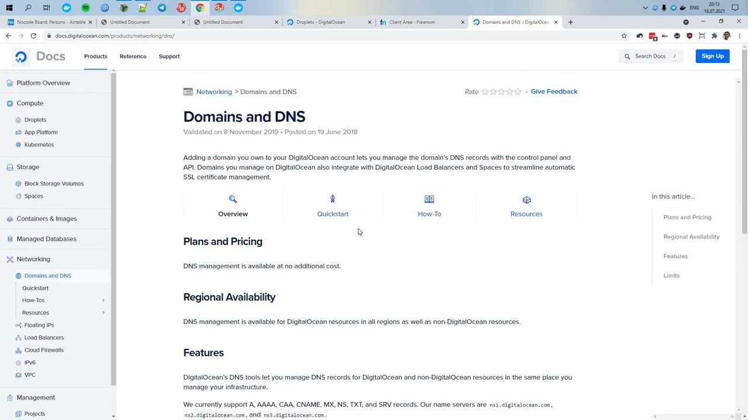Viewport: 748px width, 420px height.
Task: Reload the current page
Action: (33, 36)
